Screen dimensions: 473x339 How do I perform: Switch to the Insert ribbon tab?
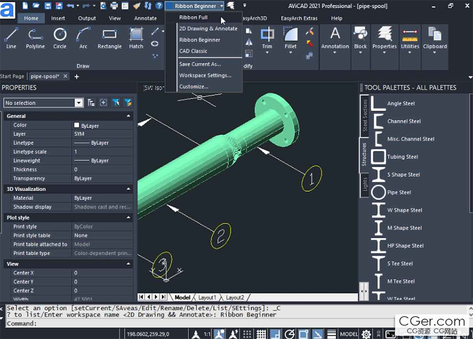(x=58, y=18)
